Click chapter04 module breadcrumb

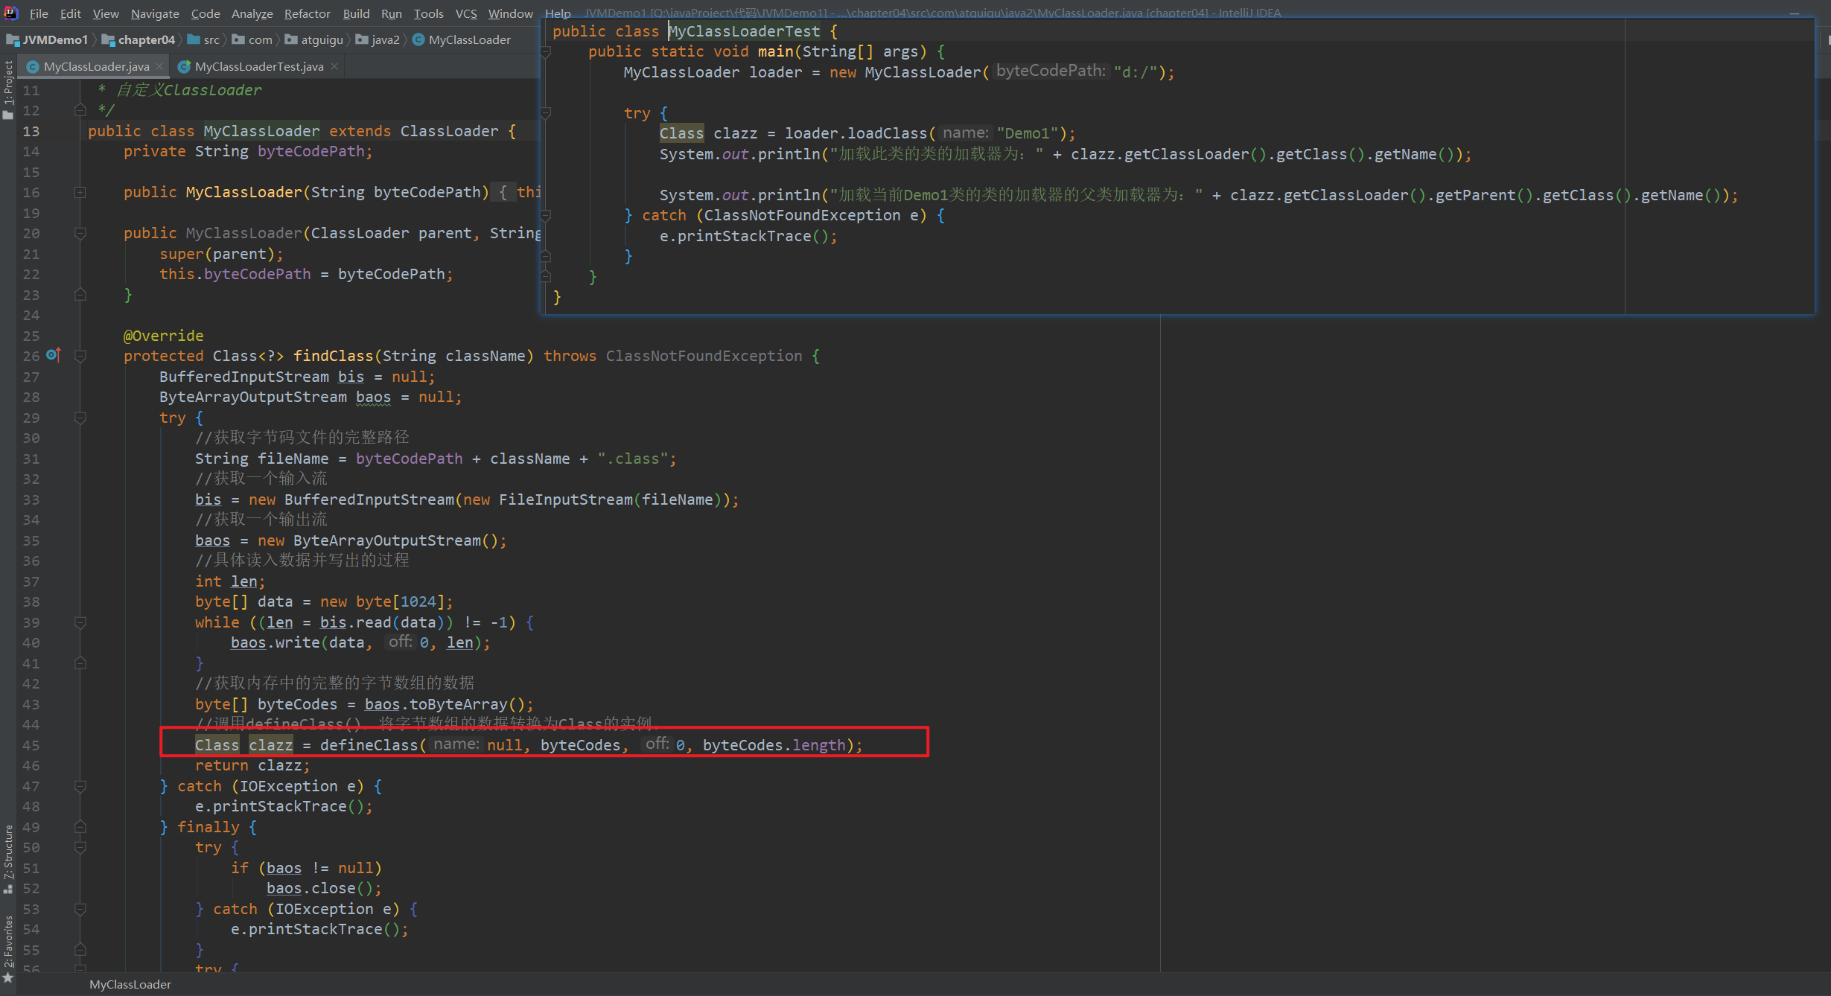click(146, 40)
